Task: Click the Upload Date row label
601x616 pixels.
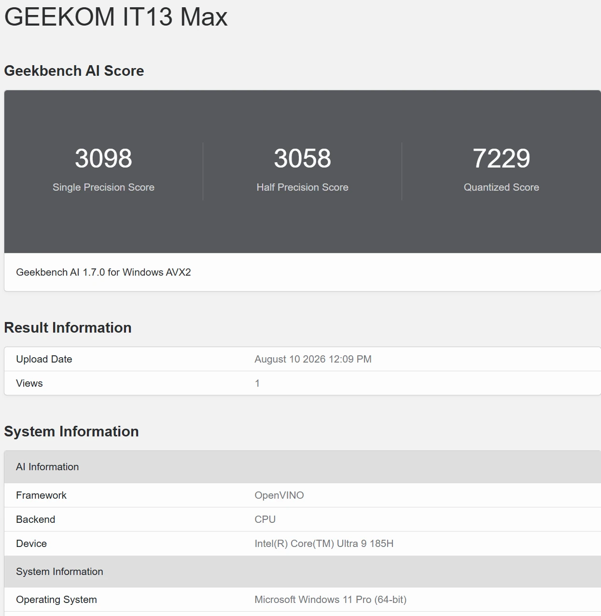Action: pyautogui.click(x=44, y=359)
